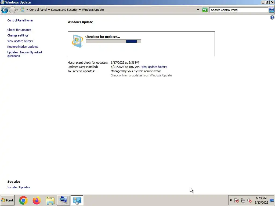Go back with the blue back arrow

[x=5, y=10]
